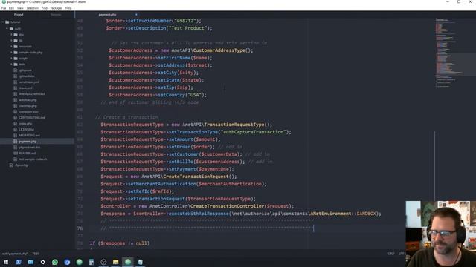This screenshot has width=476, height=267.
Task: Click the autoload.php file icon
Action: click(16, 100)
